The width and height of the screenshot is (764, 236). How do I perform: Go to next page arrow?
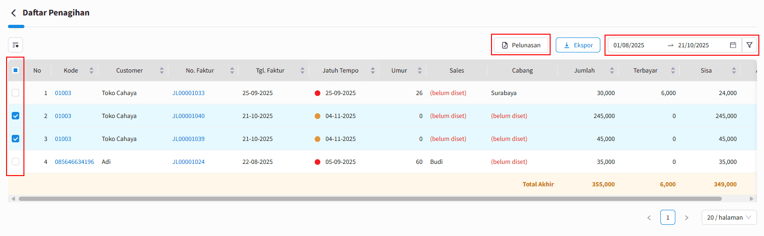[687, 217]
